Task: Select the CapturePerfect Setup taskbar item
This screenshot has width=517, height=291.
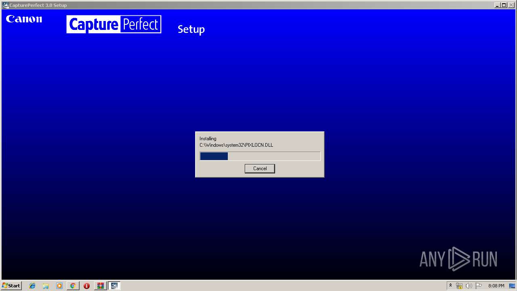Action: click(x=114, y=286)
